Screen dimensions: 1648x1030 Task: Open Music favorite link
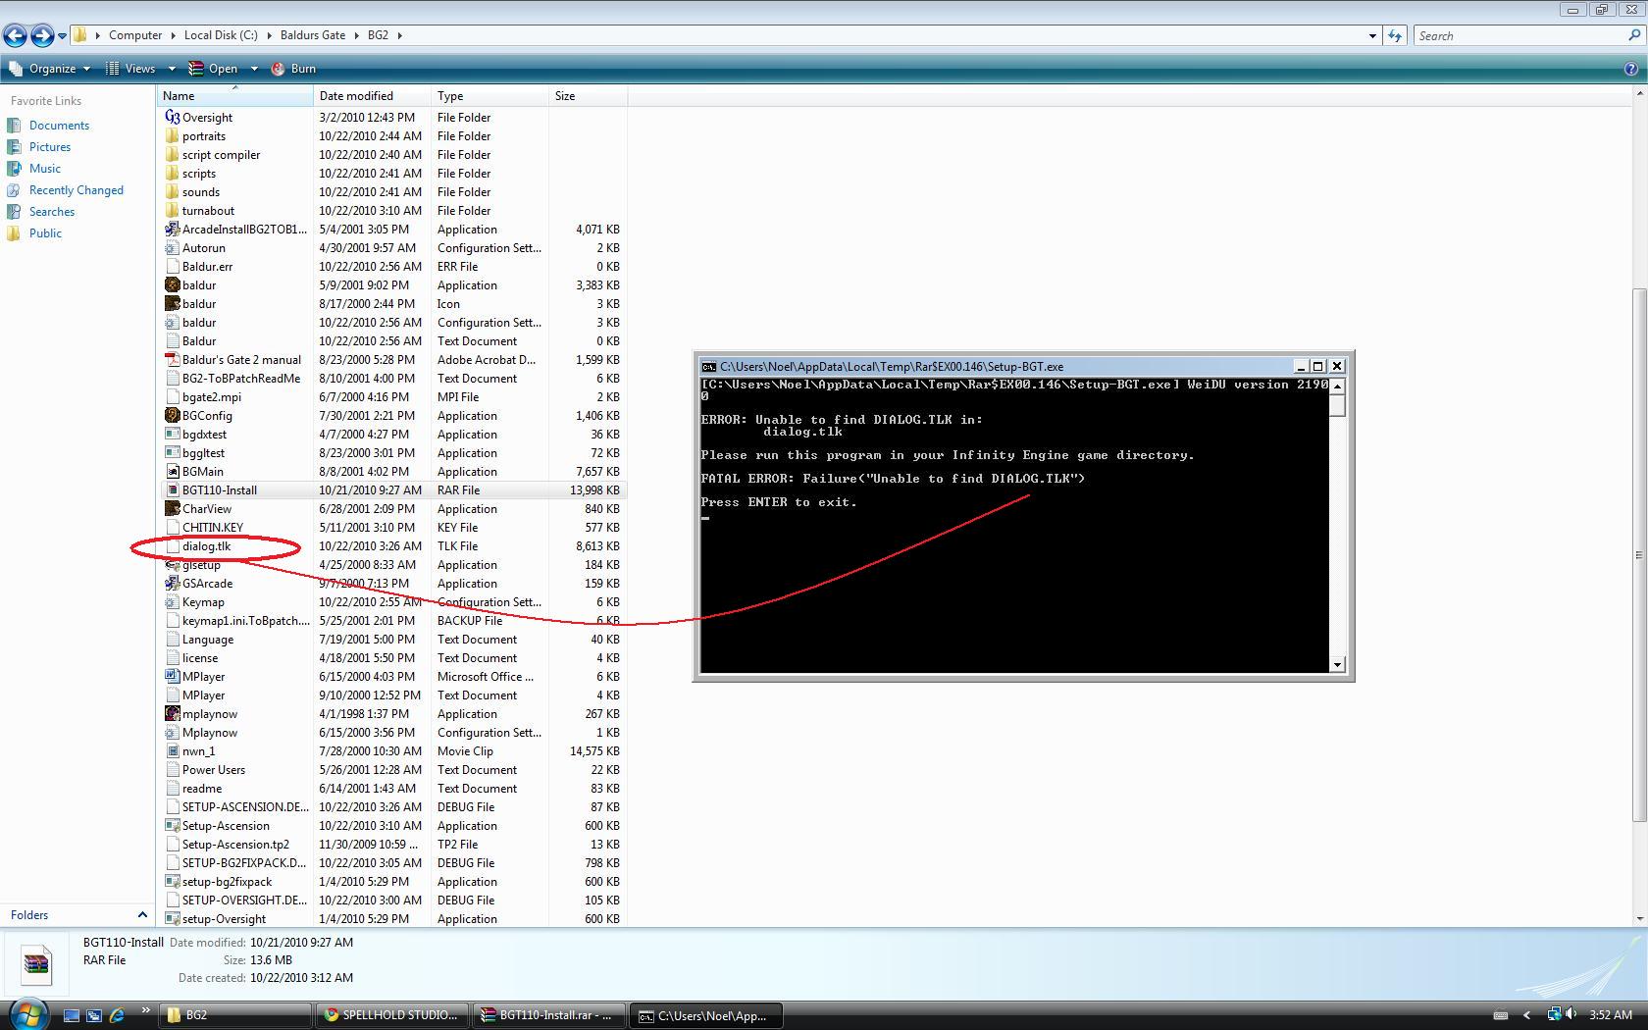(45, 169)
